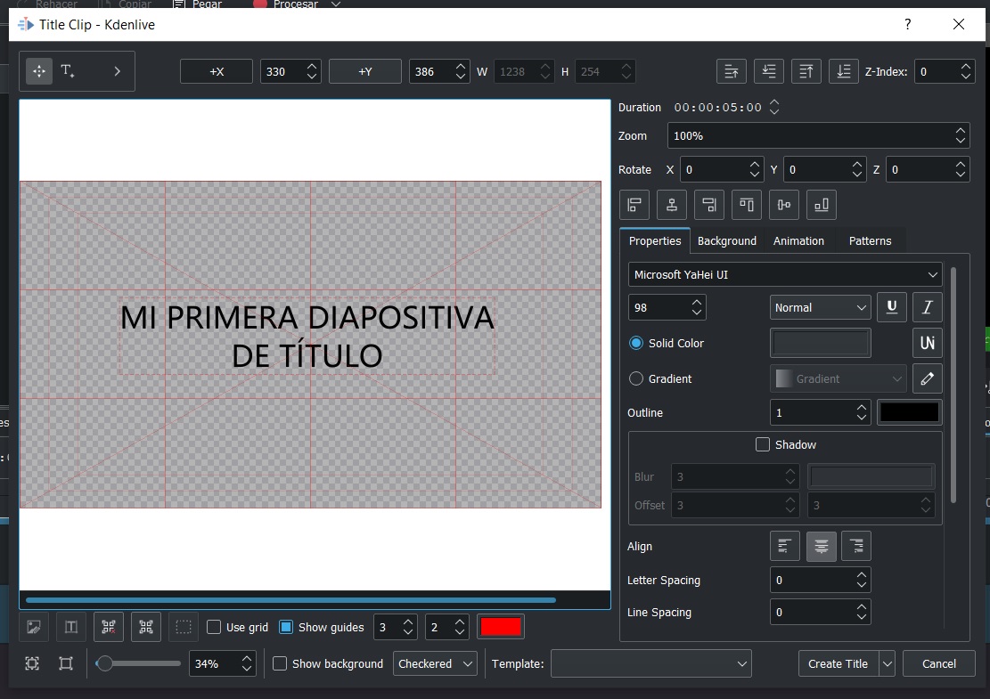
Task: Click the second selection grid icon
Action: (146, 627)
